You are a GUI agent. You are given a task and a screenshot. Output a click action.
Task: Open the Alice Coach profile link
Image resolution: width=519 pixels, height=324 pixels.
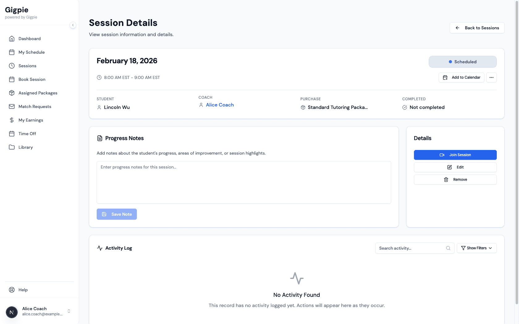[220, 105]
